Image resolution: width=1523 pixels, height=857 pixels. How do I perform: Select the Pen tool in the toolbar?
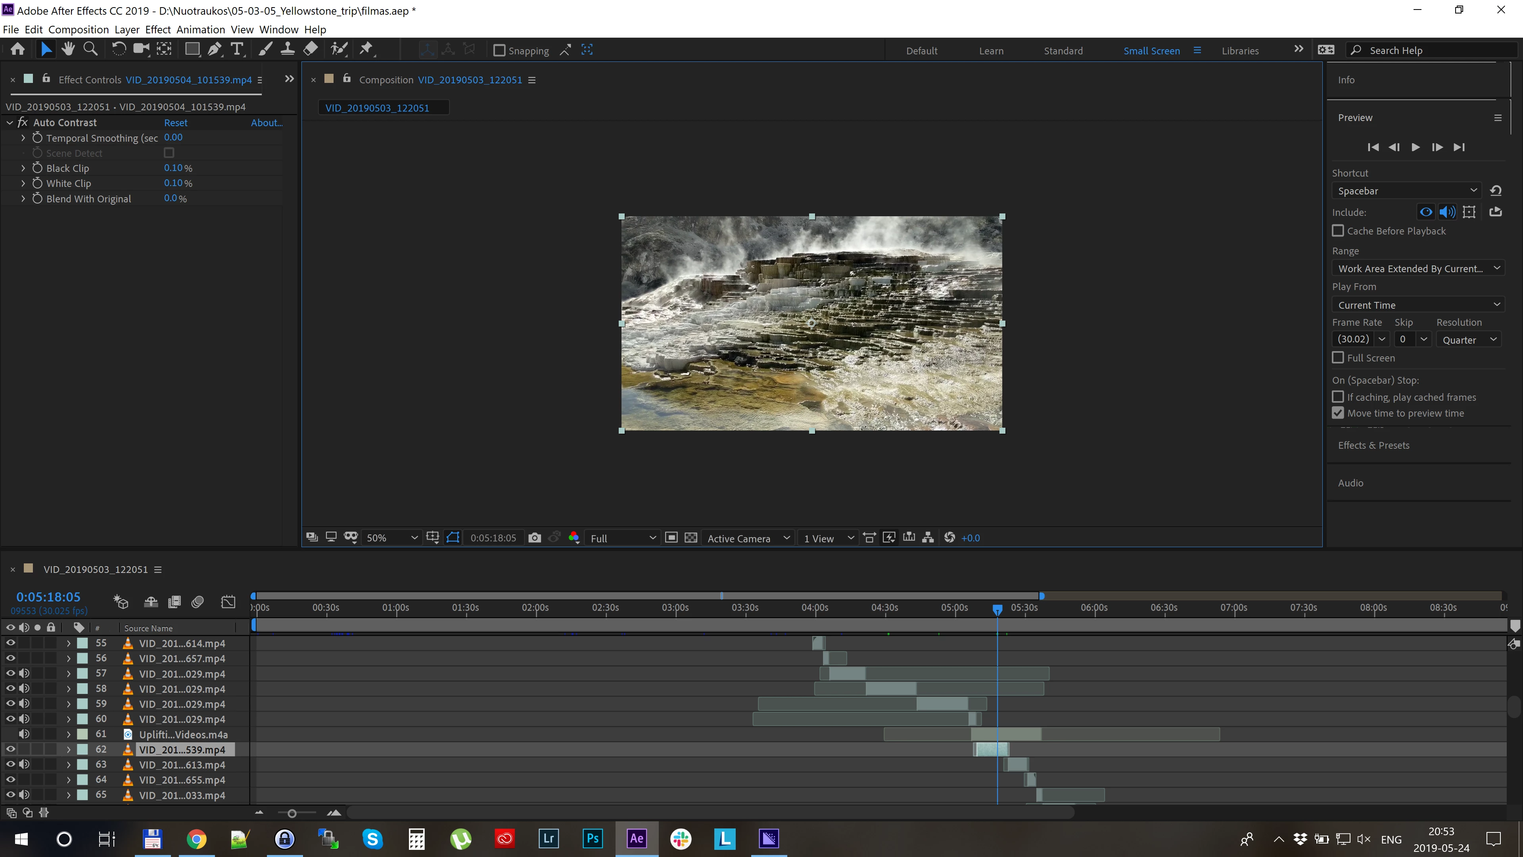pos(215,50)
